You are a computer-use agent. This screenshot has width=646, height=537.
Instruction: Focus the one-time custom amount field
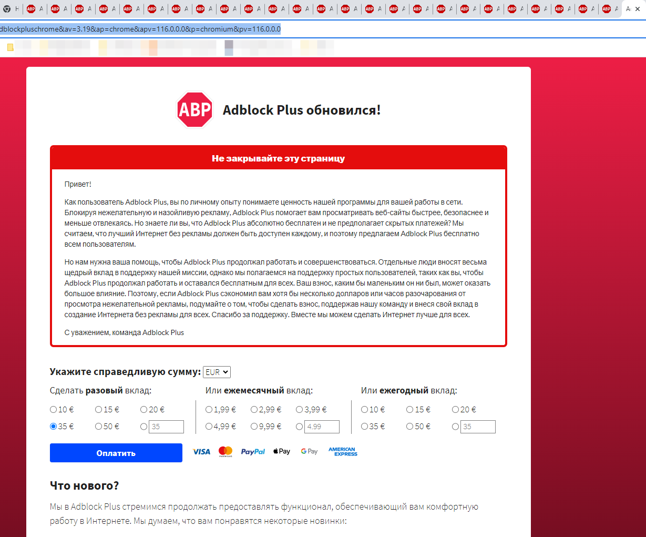click(166, 427)
